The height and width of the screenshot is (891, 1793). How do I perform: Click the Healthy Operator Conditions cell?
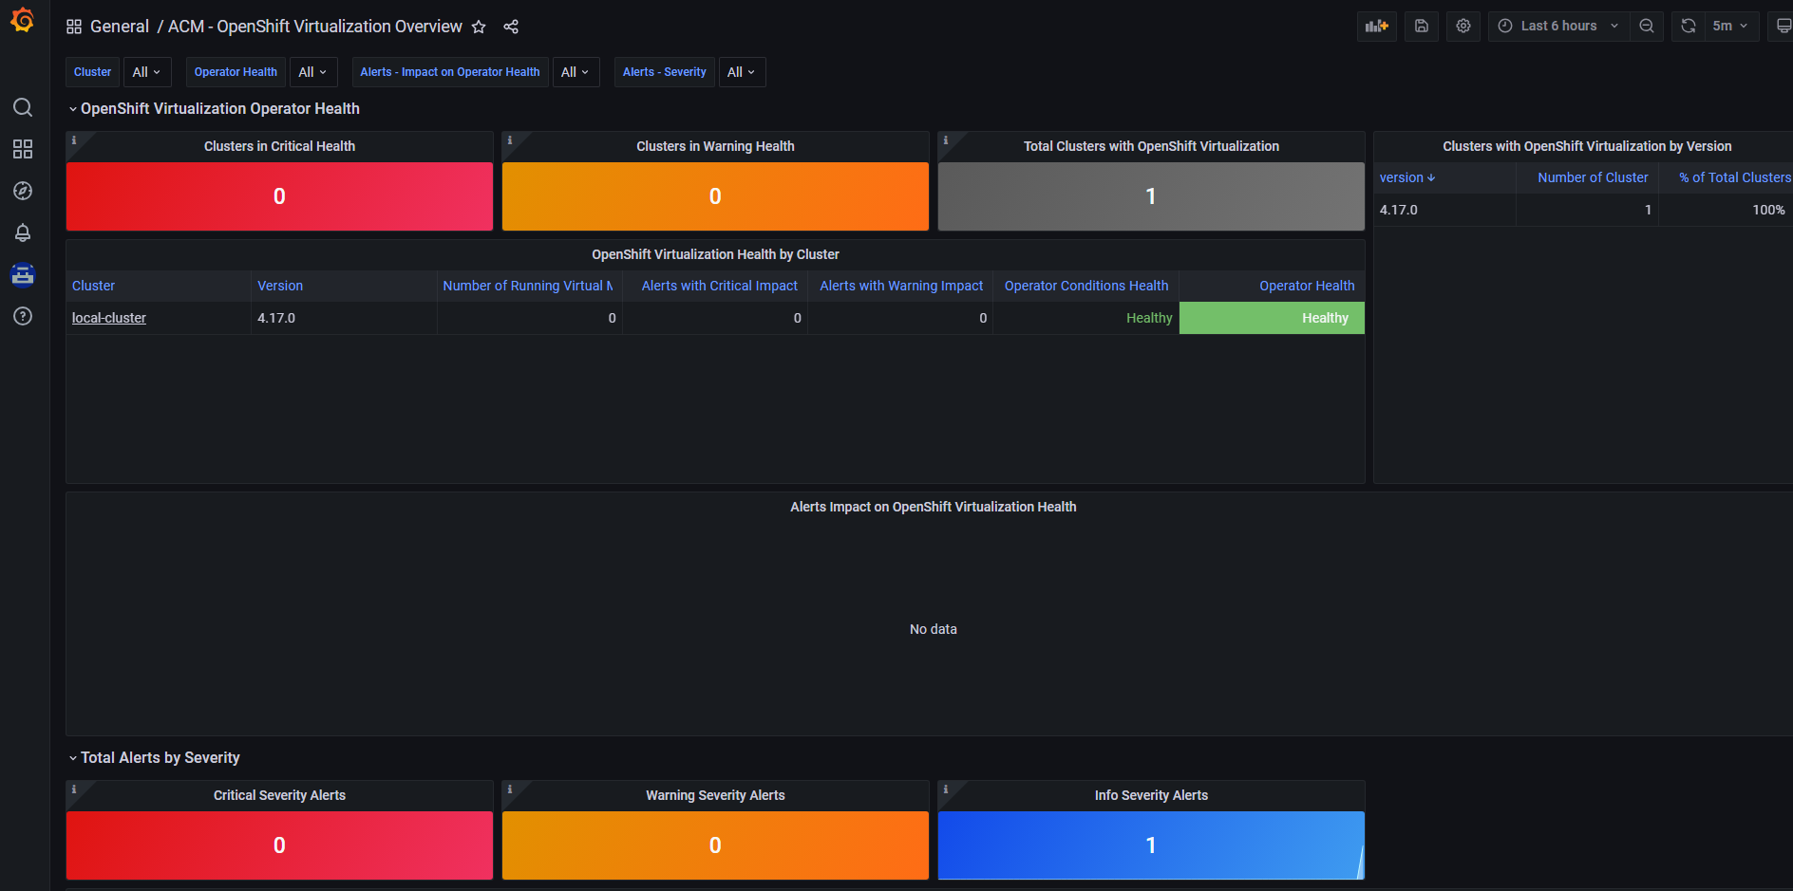tap(1086, 318)
